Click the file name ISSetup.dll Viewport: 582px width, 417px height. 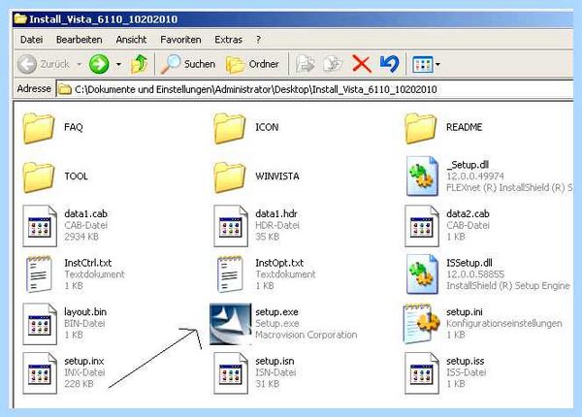[469, 263]
